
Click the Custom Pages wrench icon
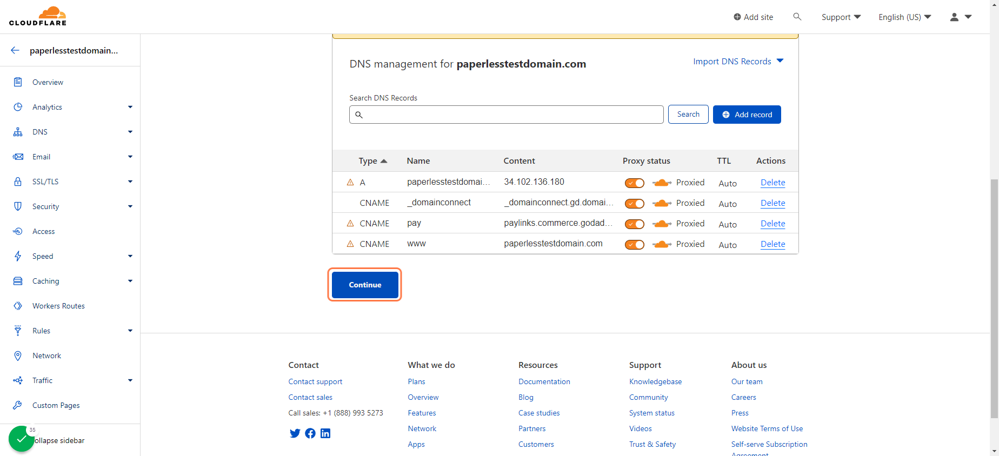18,405
